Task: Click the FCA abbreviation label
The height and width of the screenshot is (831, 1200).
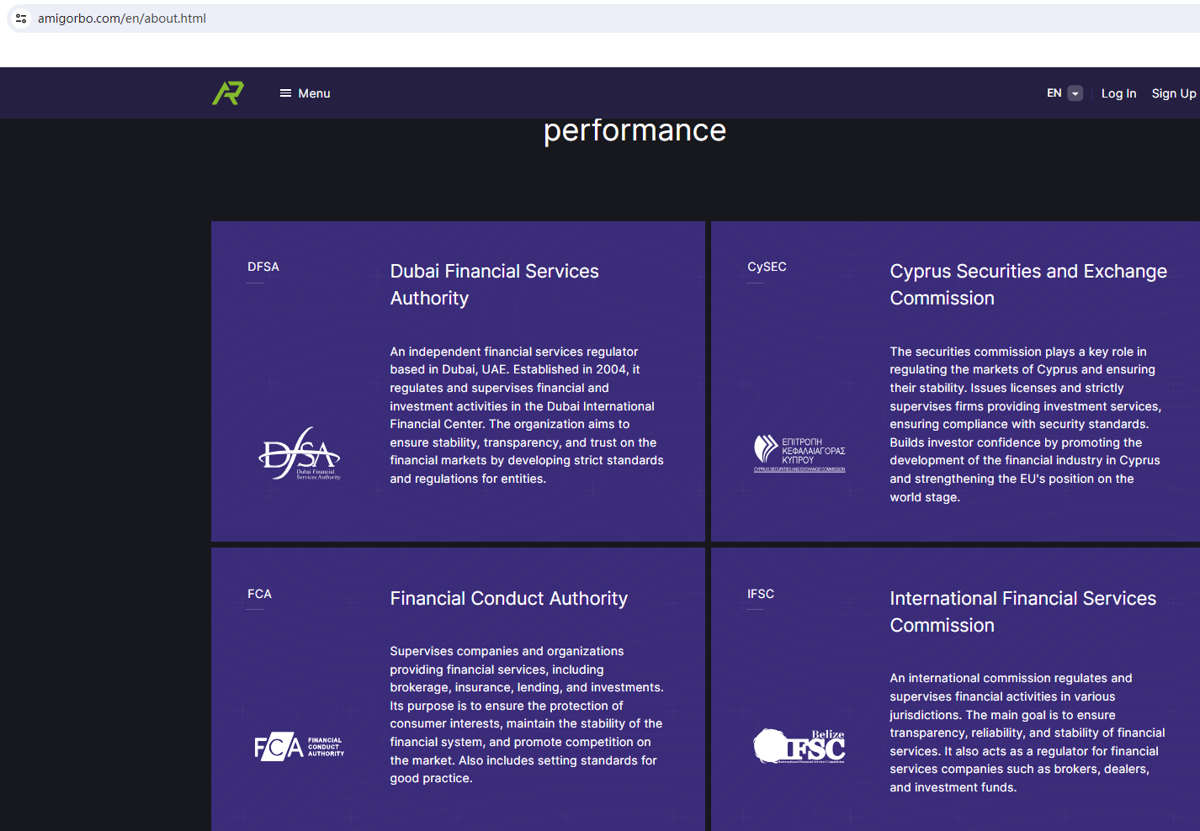Action: [259, 594]
